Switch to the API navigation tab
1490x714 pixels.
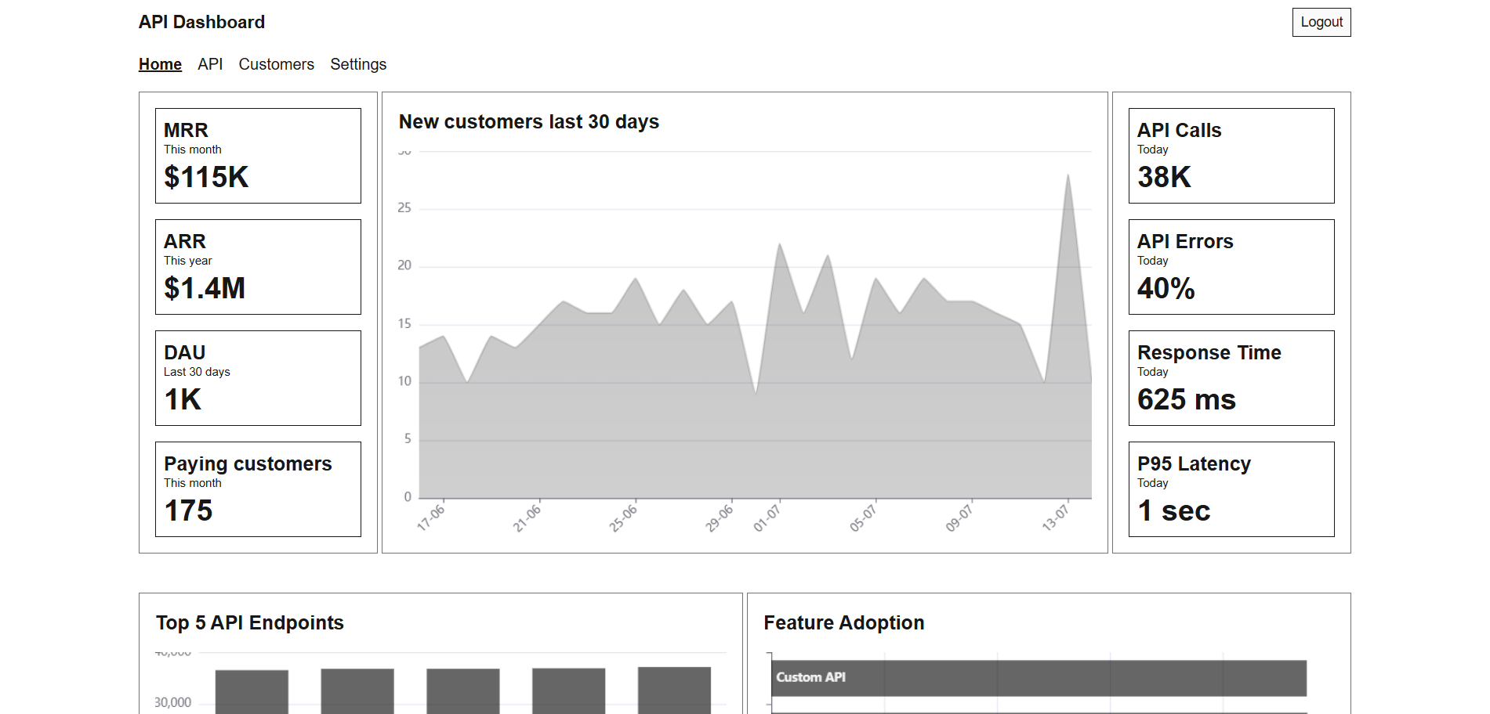210,64
